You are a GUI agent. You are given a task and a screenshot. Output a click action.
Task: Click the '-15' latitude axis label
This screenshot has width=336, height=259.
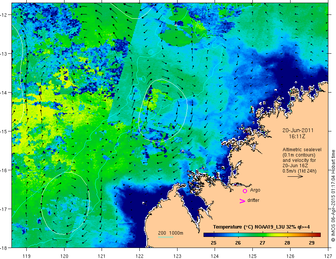click(x=3, y=131)
